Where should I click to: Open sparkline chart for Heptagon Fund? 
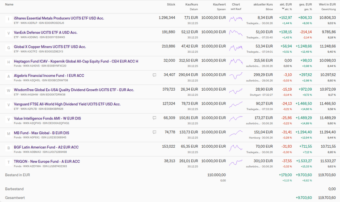[x=236, y=62]
